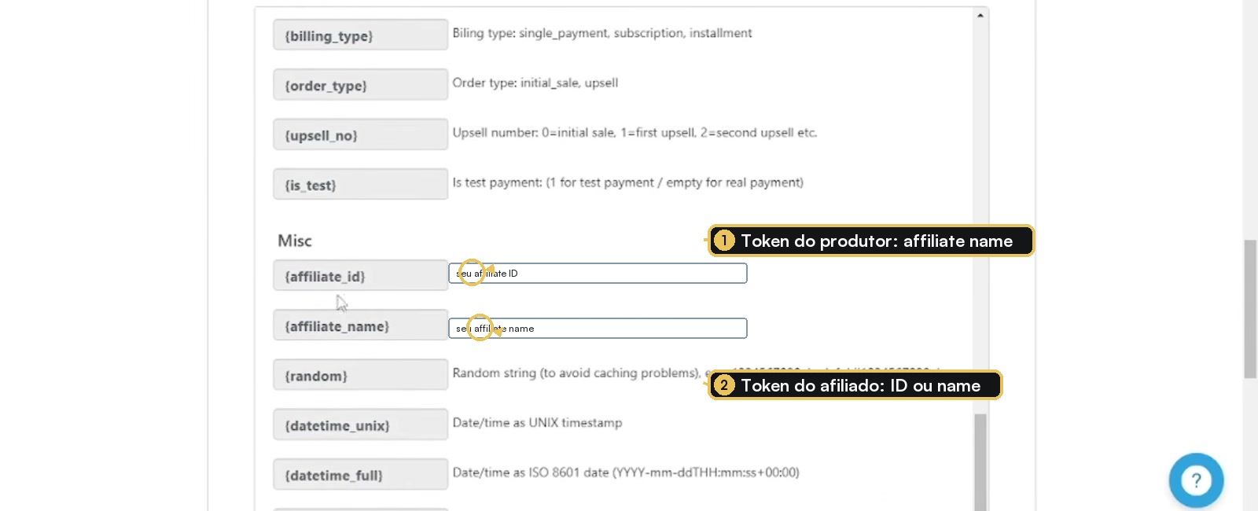Select the 'Is test payment' description text
Viewport: 1258px width, 511px height.
click(x=628, y=182)
